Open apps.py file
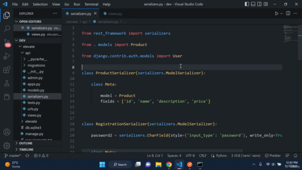 pyautogui.click(x=37, y=84)
